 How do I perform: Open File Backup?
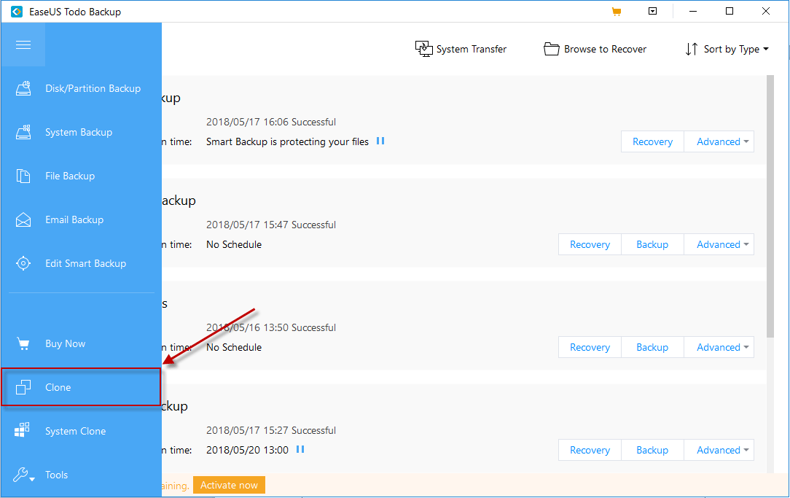(x=81, y=176)
